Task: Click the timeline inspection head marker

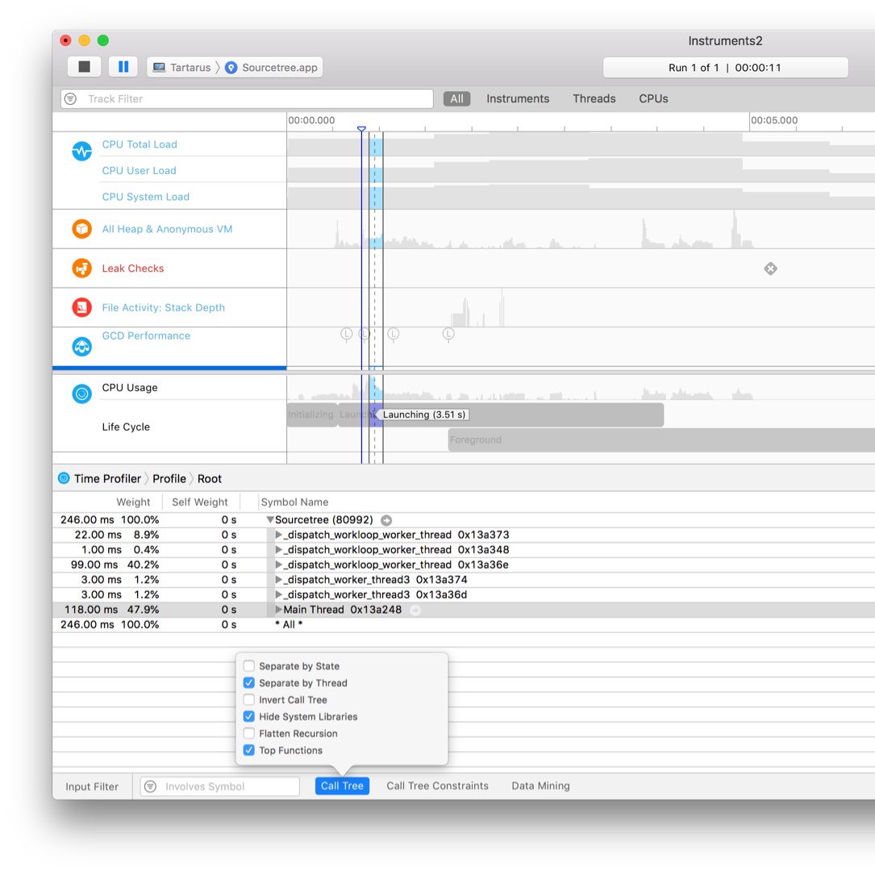Action: pyautogui.click(x=361, y=129)
